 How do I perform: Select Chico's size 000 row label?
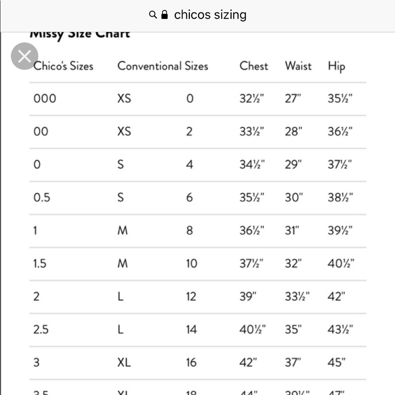[x=45, y=98]
